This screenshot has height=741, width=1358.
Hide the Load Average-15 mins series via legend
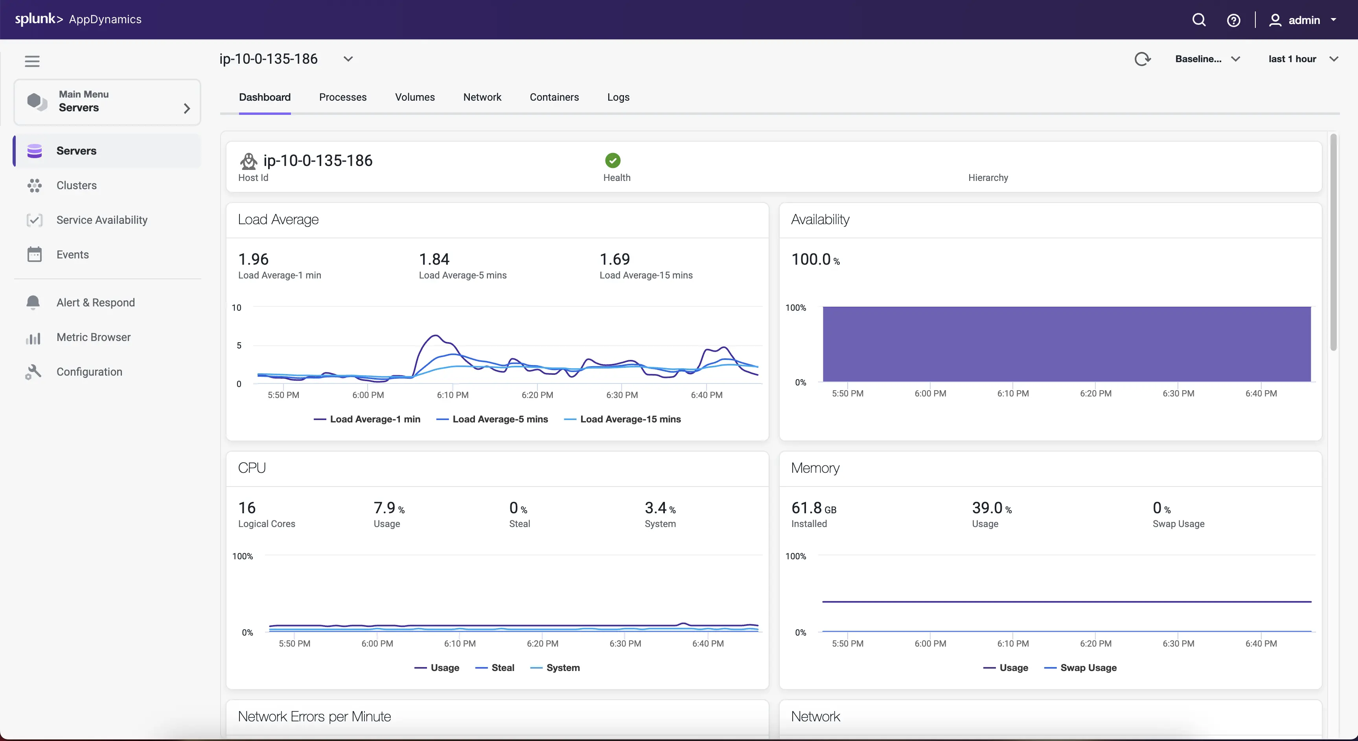(629, 419)
